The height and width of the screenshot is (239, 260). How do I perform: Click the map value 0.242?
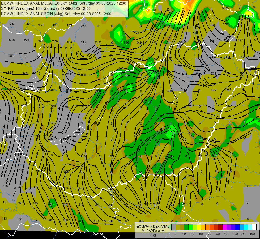140,42
